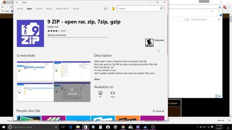Go back using Store back arrow

(17, 3)
